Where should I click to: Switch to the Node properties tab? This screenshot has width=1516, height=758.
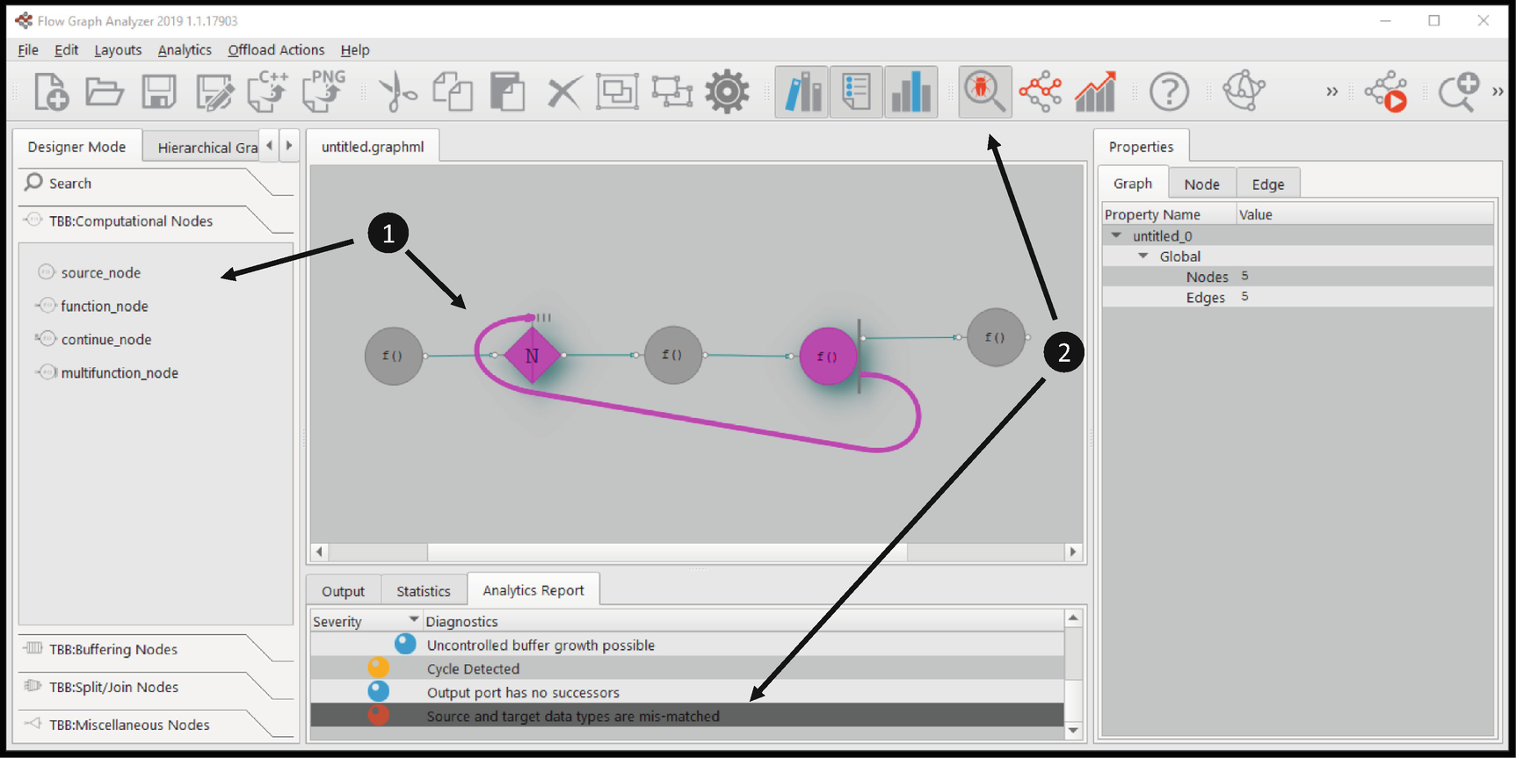pos(1201,184)
